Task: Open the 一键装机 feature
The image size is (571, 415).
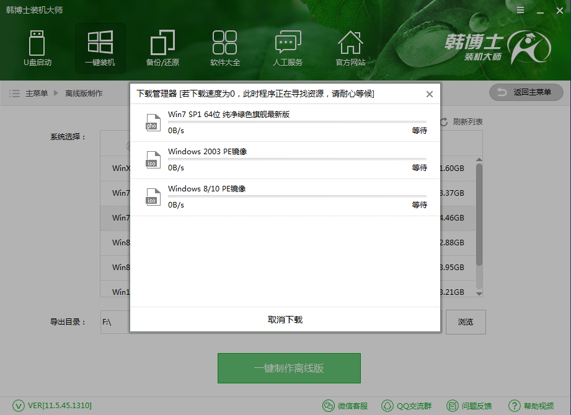Action: [x=100, y=48]
